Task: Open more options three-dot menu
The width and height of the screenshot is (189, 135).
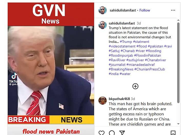Action: coord(173,10)
